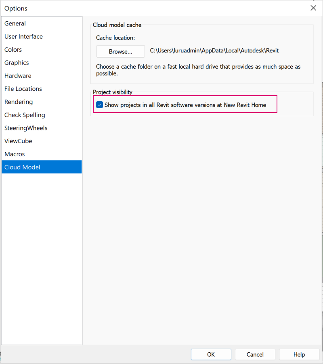Click the Show projects checkbox label text
The width and height of the screenshot is (323, 364).
click(185, 105)
